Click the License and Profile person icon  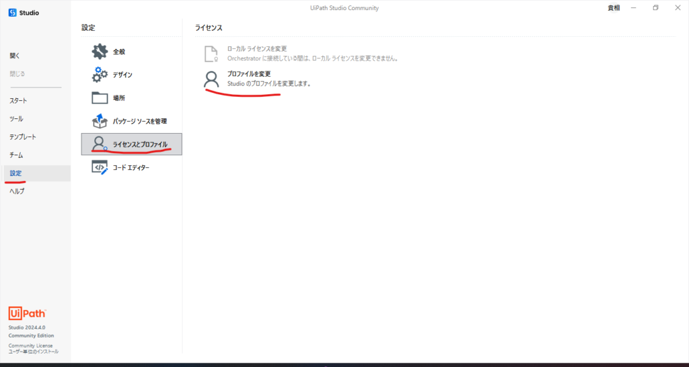pyautogui.click(x=100, y=144)
